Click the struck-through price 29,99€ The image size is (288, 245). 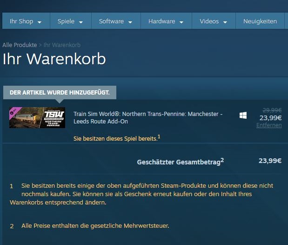272,110
